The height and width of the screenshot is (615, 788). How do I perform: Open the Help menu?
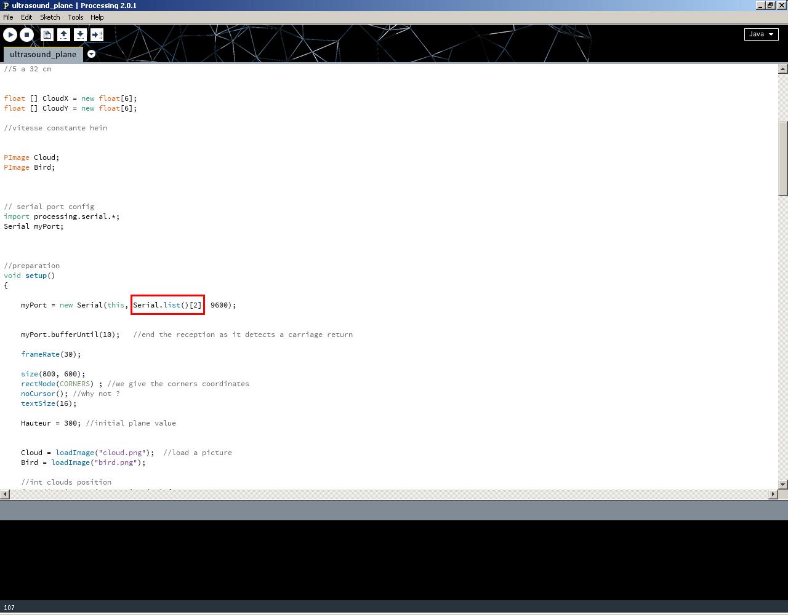(x=97, y=17)
